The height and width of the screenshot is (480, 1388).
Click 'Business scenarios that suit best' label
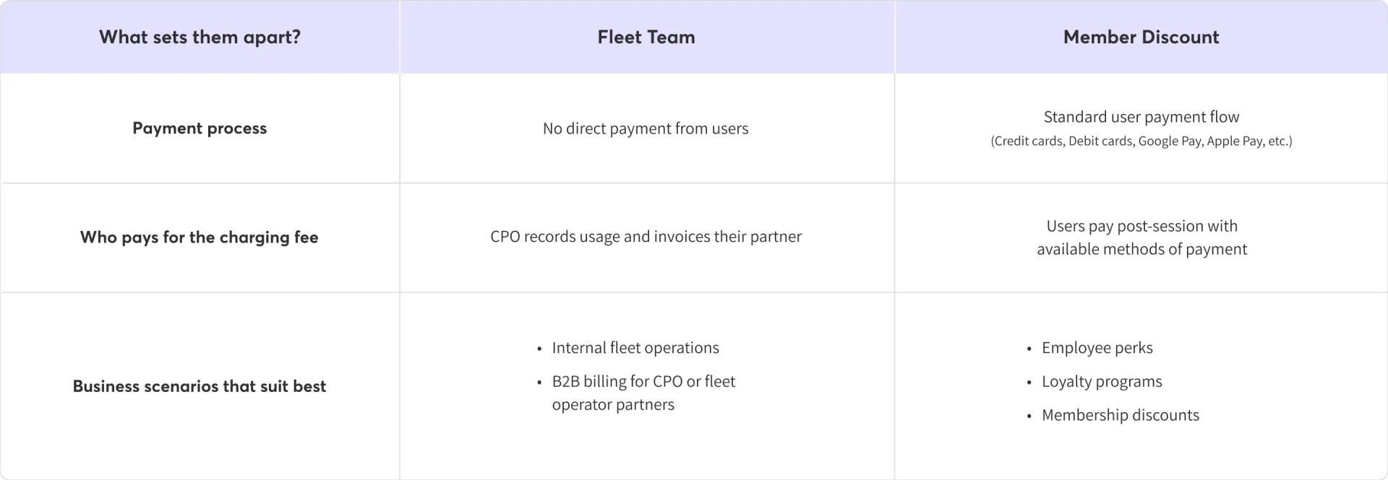click(x=200, y=386)
